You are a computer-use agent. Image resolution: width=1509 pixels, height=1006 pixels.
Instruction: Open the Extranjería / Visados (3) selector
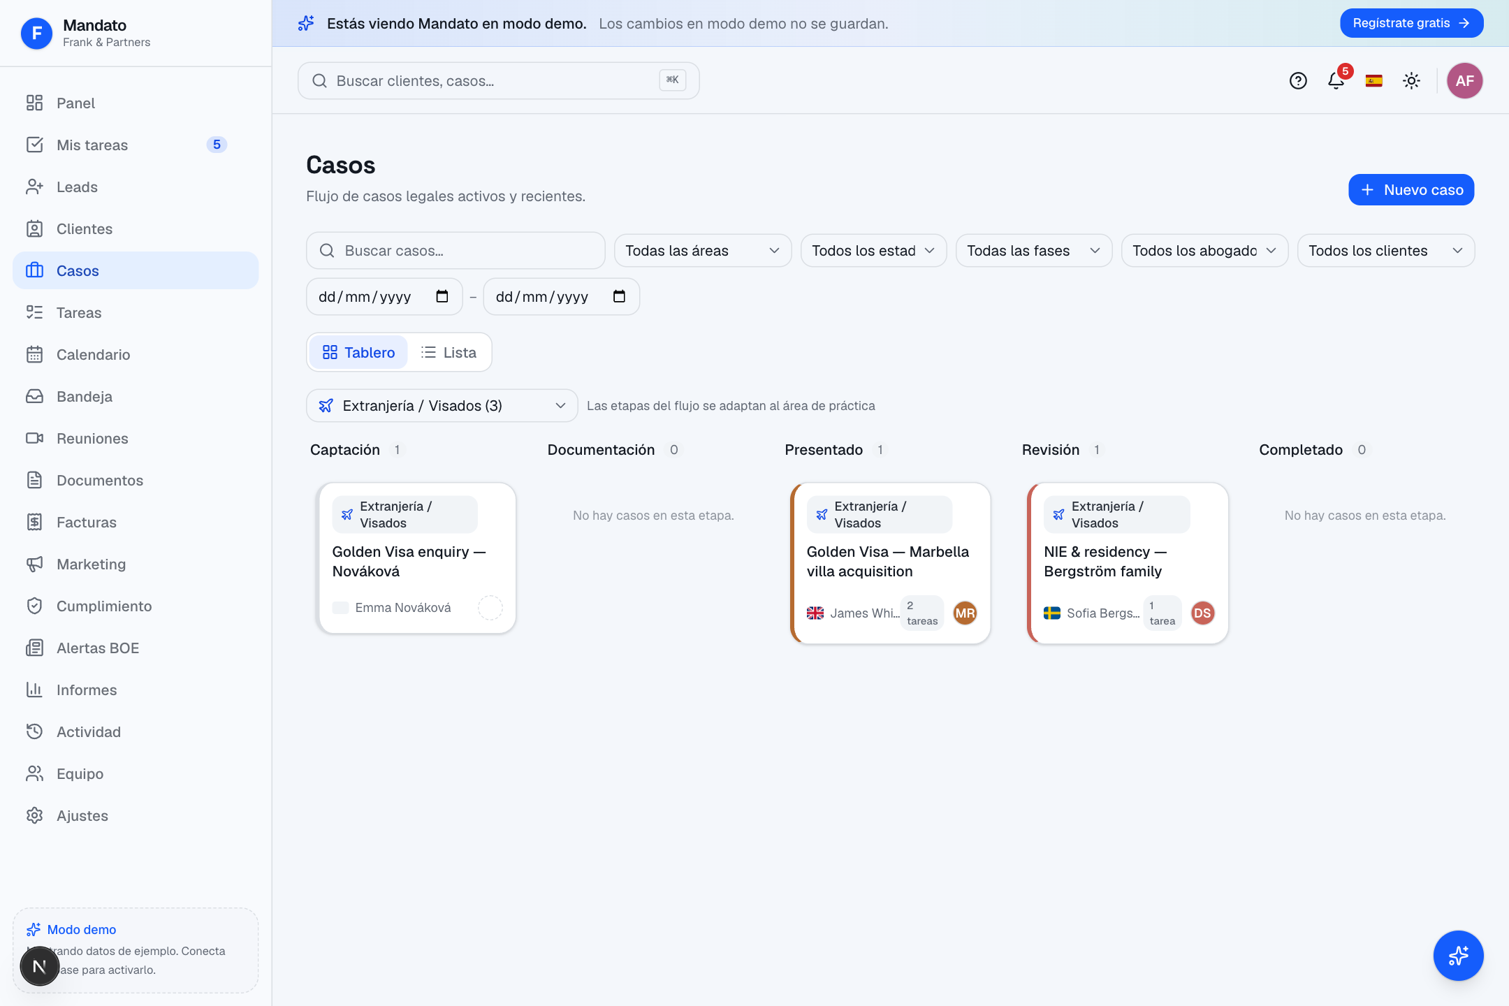coord(442,405)
